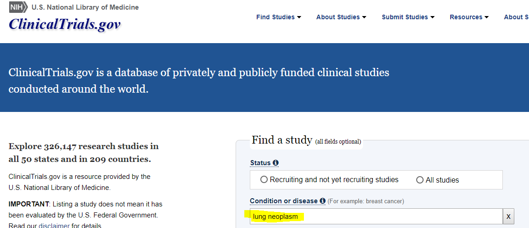Click the Status label link
Screen dimensions: 529x228
point(260,163)
